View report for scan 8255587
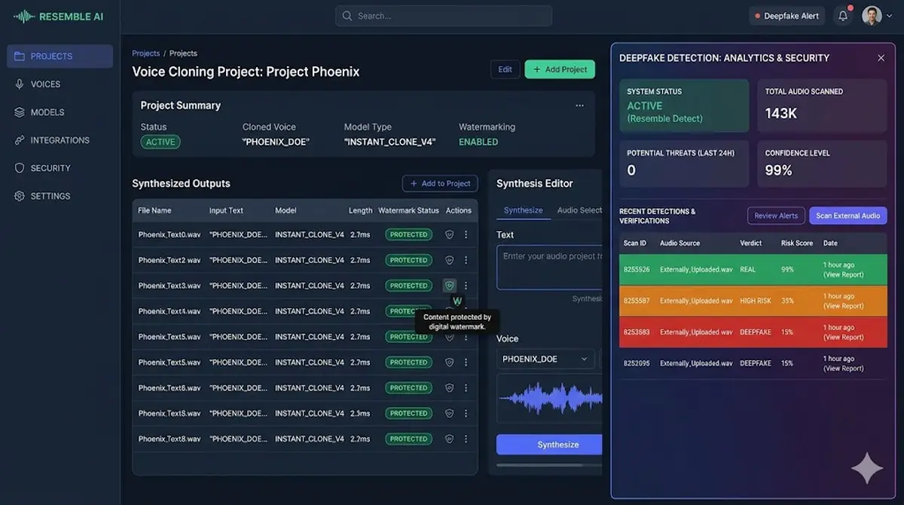 pos(843,306)
